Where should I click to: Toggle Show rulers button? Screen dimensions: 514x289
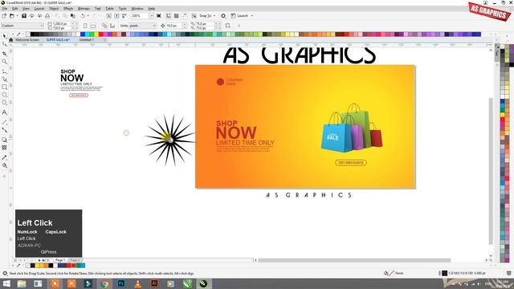[169, 16]
